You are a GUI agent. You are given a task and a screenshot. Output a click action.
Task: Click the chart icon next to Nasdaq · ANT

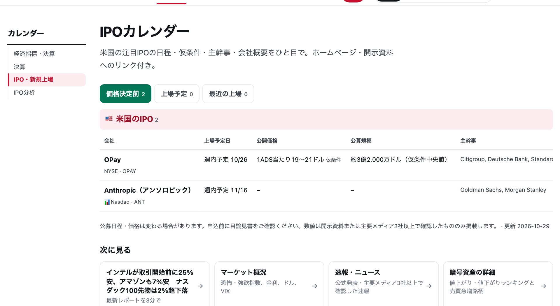click(107, 202)
